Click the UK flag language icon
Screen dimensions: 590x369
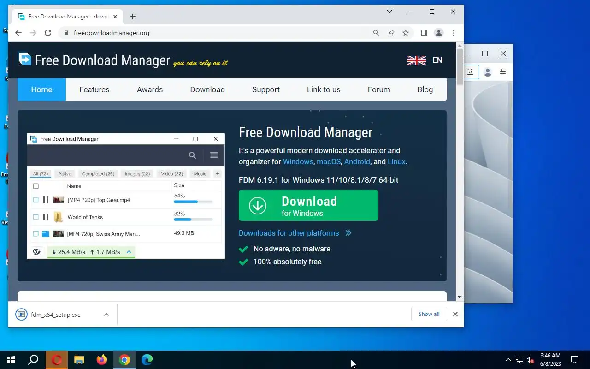417,60
